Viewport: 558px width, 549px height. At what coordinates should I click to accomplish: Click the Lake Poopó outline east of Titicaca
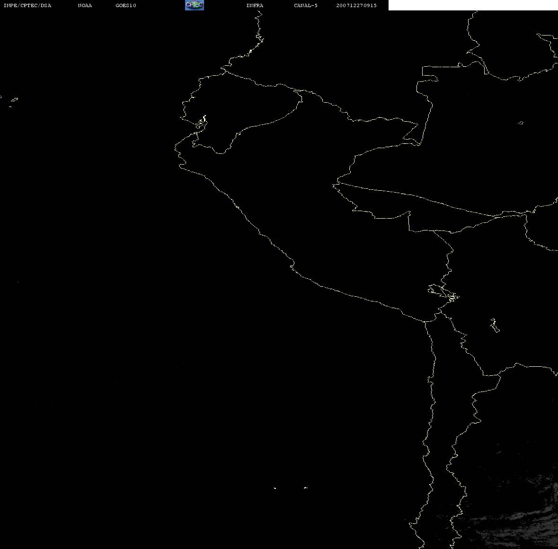[x=495, y=326]
